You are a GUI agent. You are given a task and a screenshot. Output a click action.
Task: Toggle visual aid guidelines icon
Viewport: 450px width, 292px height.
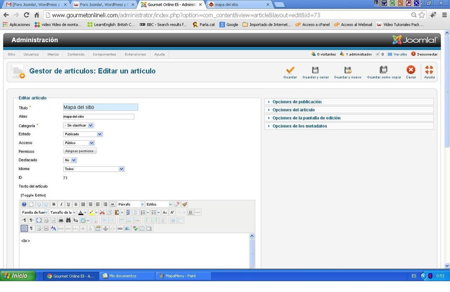[24, 228]
